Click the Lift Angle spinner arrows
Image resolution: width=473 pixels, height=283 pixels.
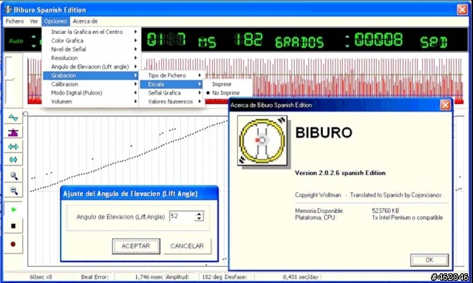(x=199, y=216)
